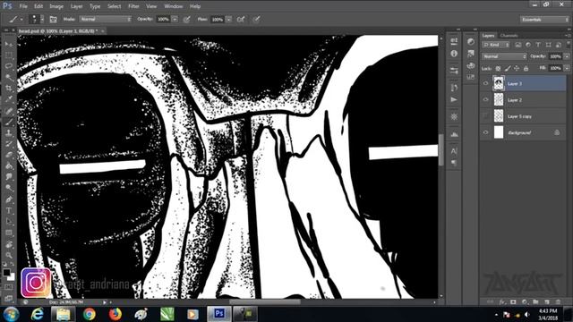This screenshot has height=322, width=573.
Task: Open the Window menu
Action: coord(173,6)
